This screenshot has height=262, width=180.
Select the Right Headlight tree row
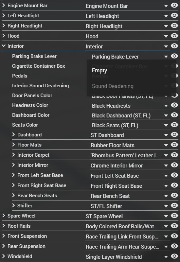(x=44, y=26)
